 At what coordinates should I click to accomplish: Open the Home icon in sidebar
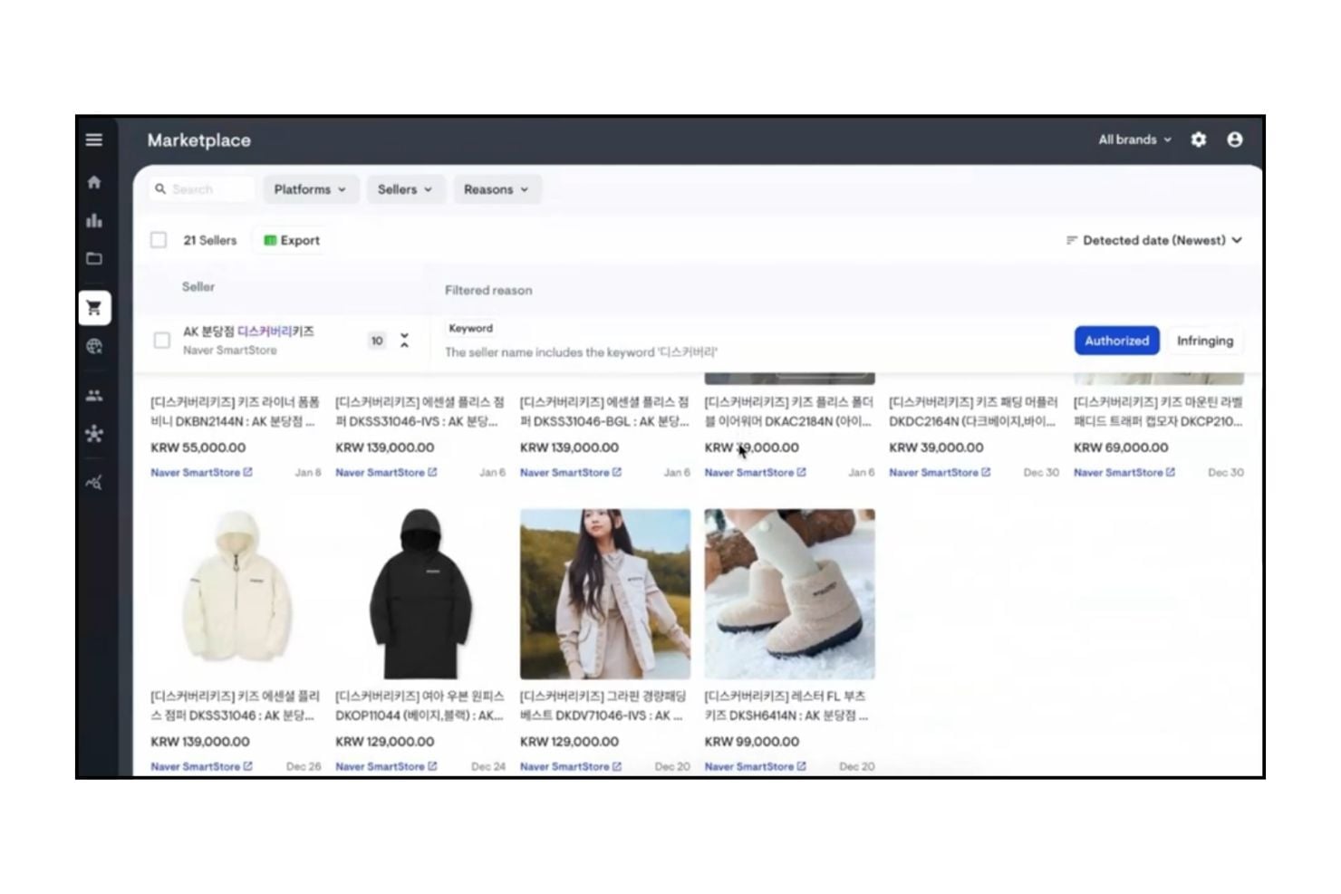point(94,182)
